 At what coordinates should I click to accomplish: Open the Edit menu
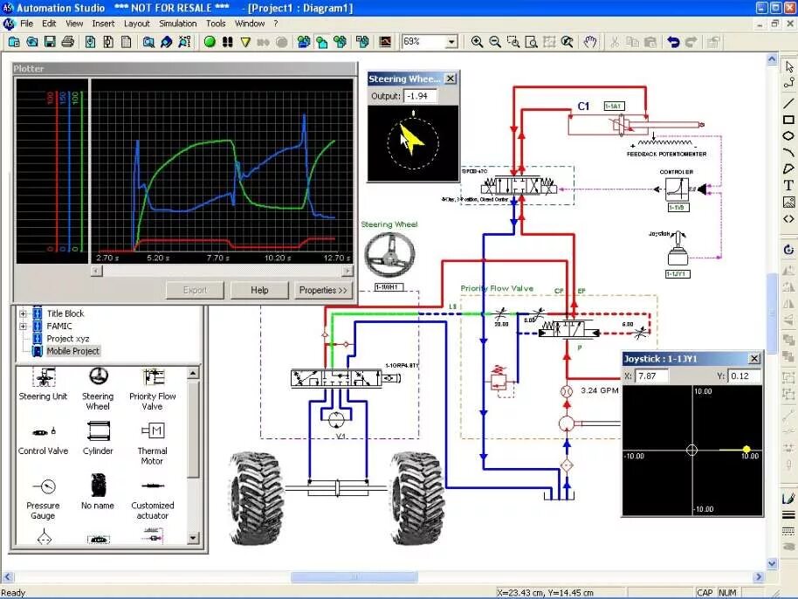(x=49, y=24)
